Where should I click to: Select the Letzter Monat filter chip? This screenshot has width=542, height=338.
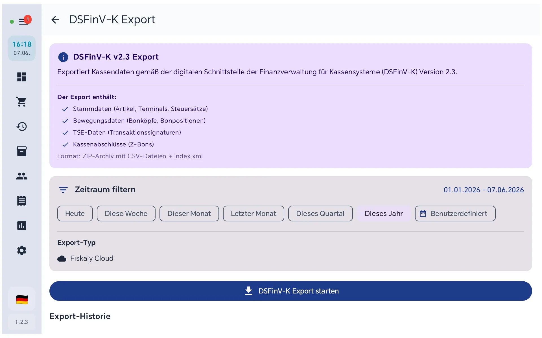253,214
